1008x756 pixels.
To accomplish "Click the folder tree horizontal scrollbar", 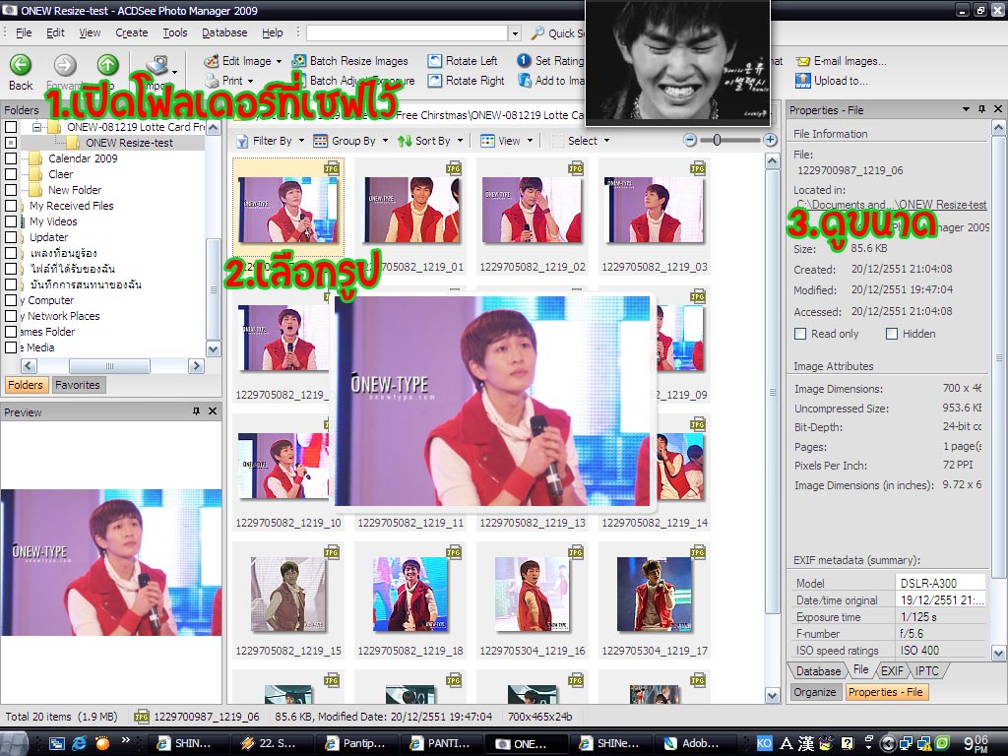I will [x=109, y=366].
